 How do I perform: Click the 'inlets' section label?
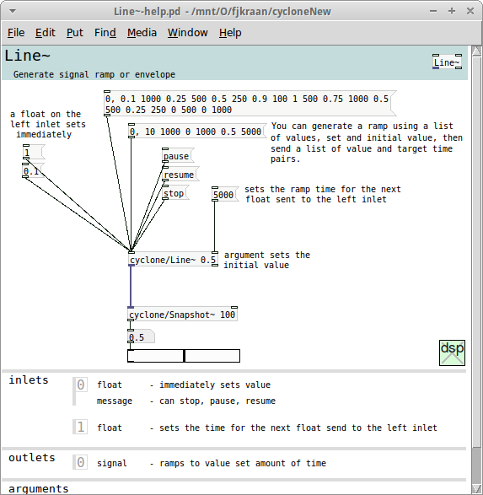click(29, 379)
